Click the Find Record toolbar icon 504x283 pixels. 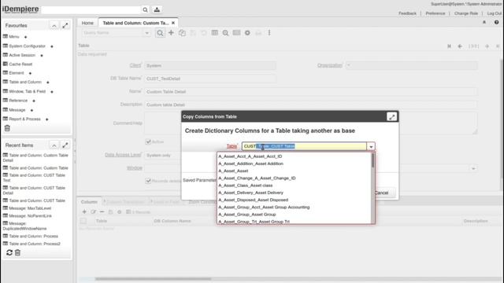160,33
